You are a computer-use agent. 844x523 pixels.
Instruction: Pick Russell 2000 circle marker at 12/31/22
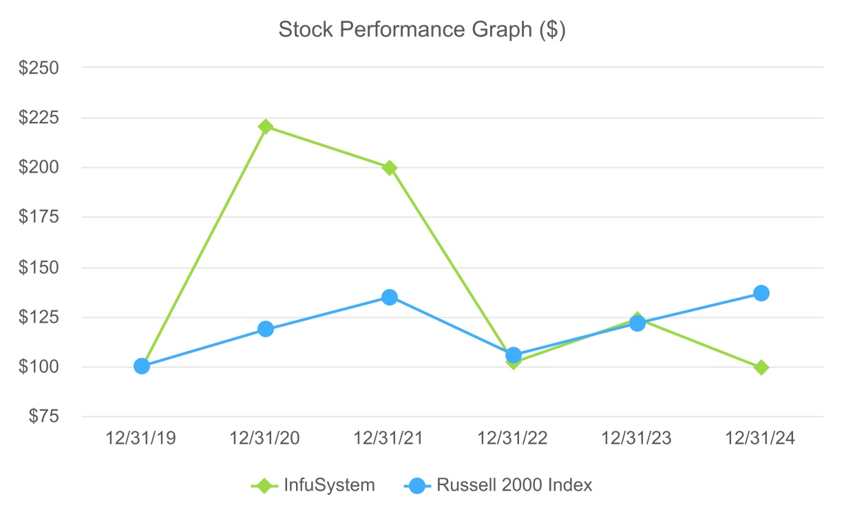coord(514,355)
